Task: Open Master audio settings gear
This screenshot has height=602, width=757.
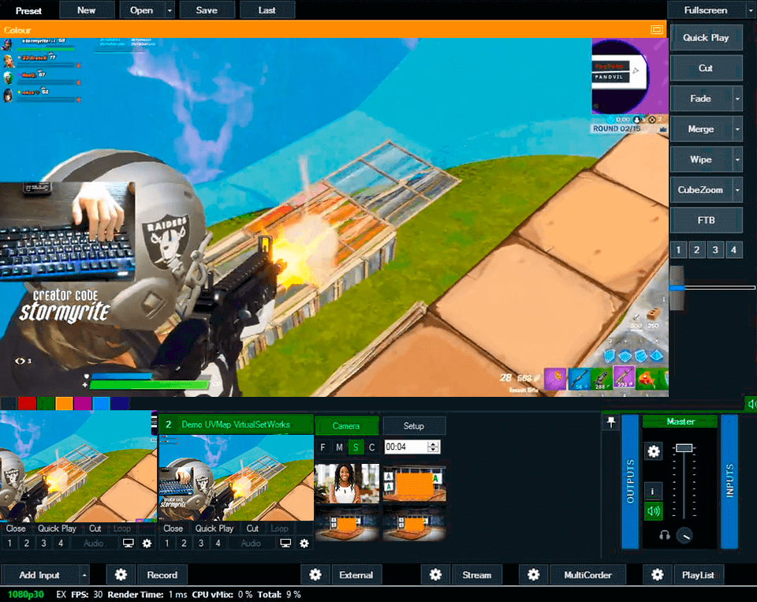Action: click(x=653, y=451)
